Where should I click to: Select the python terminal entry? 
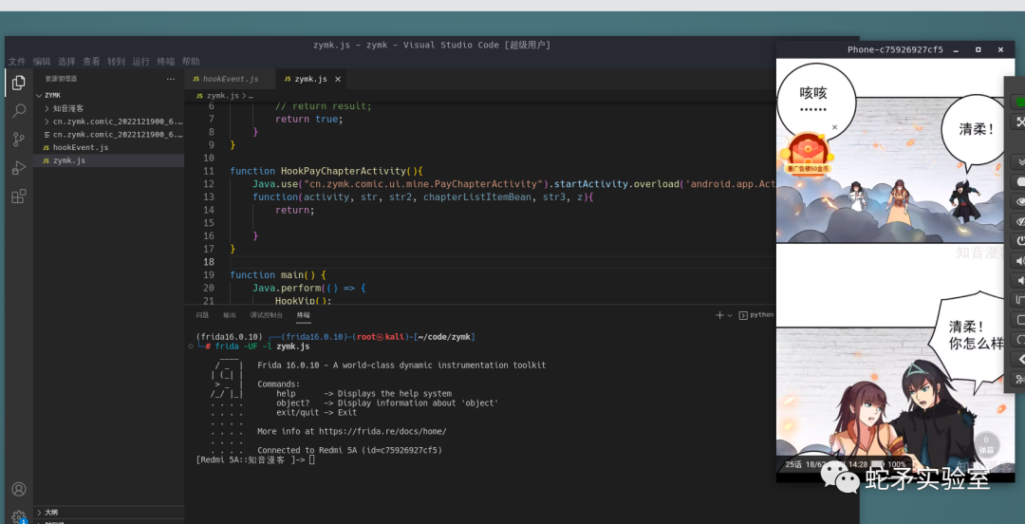pos(756,314)
